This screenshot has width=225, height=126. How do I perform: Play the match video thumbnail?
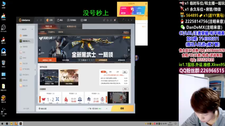coord(118,97)
